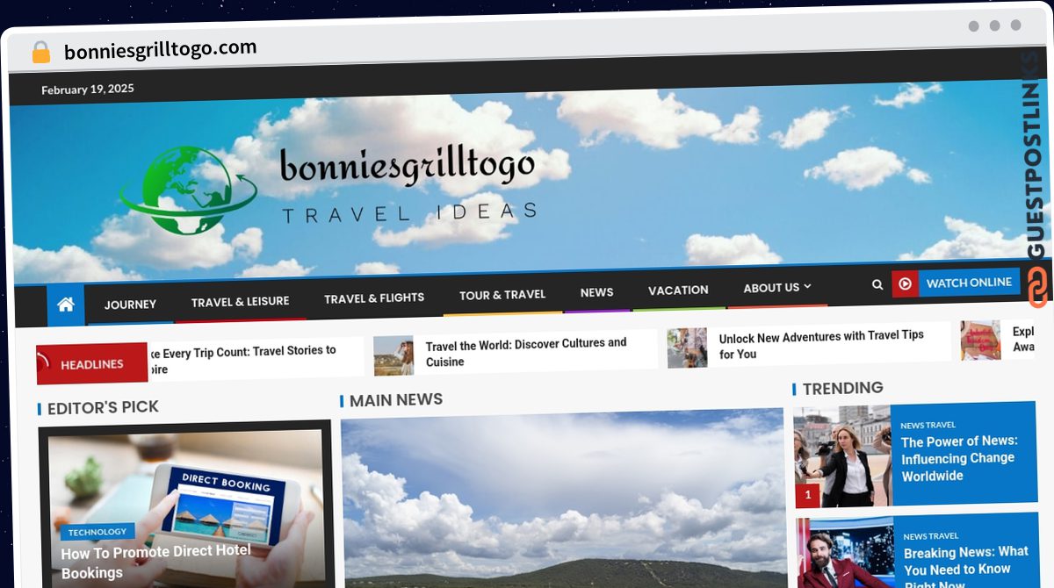Click the main news landscape image
The height and width of the screenshot is (588, 1054).
click(562, 500)
